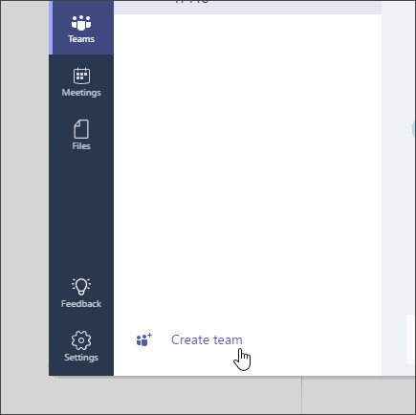Image resolution: width=416 pixels, height=415 pixels.
Task: Select the Teams label in navigation rail
Action: click(81, 39)
